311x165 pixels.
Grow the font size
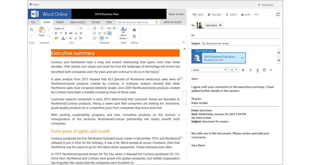[x=71, y=38]
